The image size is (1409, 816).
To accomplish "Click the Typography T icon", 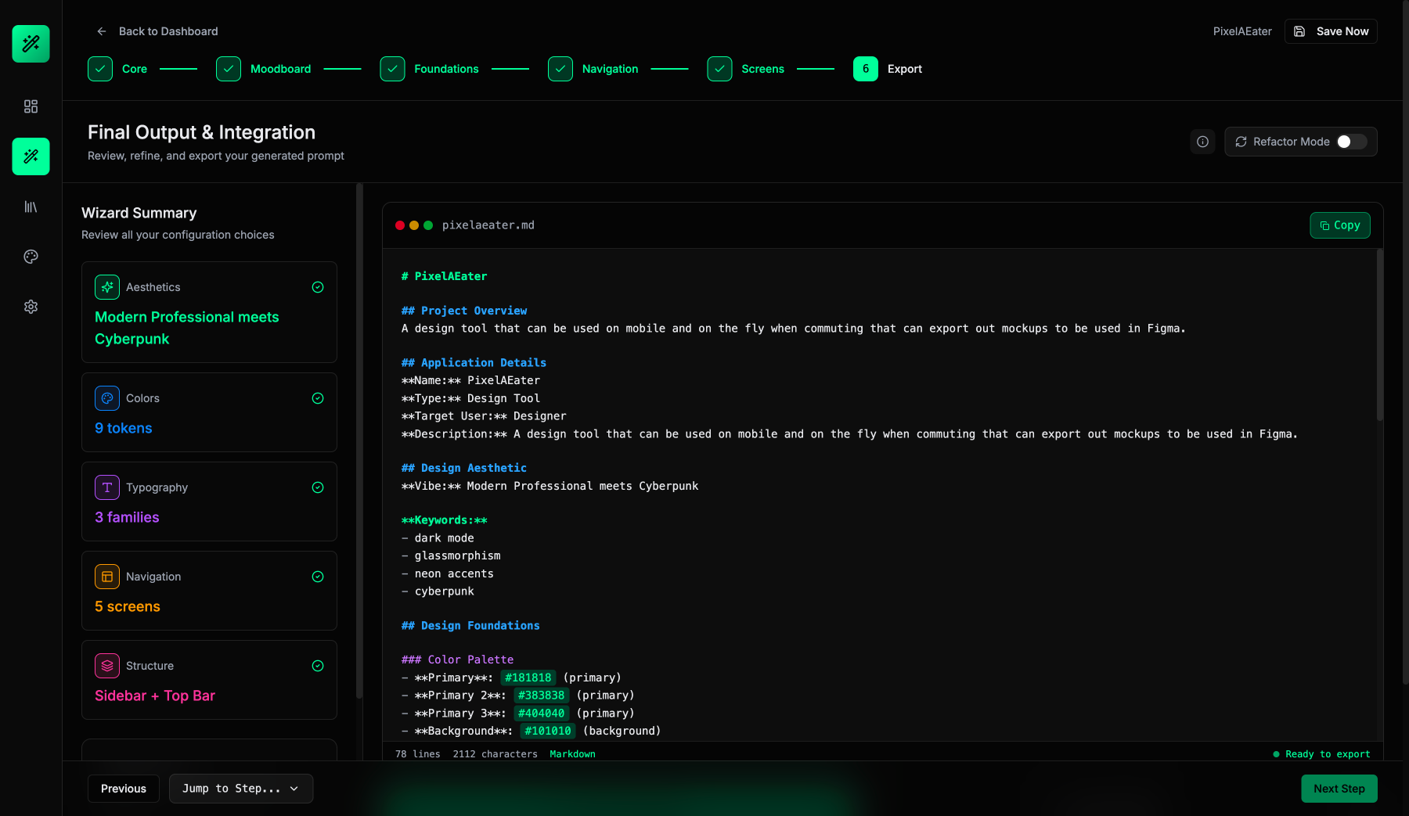I will tap(107, 487).
